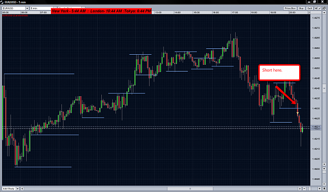Select the pencil drawing tool icon

coord(320,8)
